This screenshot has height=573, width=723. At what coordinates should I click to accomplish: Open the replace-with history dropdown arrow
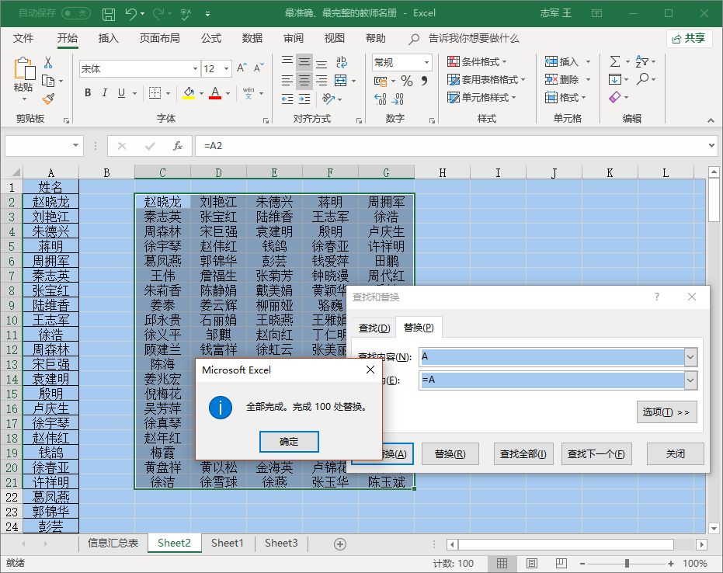coord(690,380)
